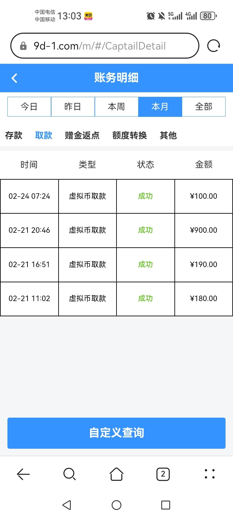233x518 pixels.
Task: Switch to the 昨日 date filter
Action: point(73,107)
